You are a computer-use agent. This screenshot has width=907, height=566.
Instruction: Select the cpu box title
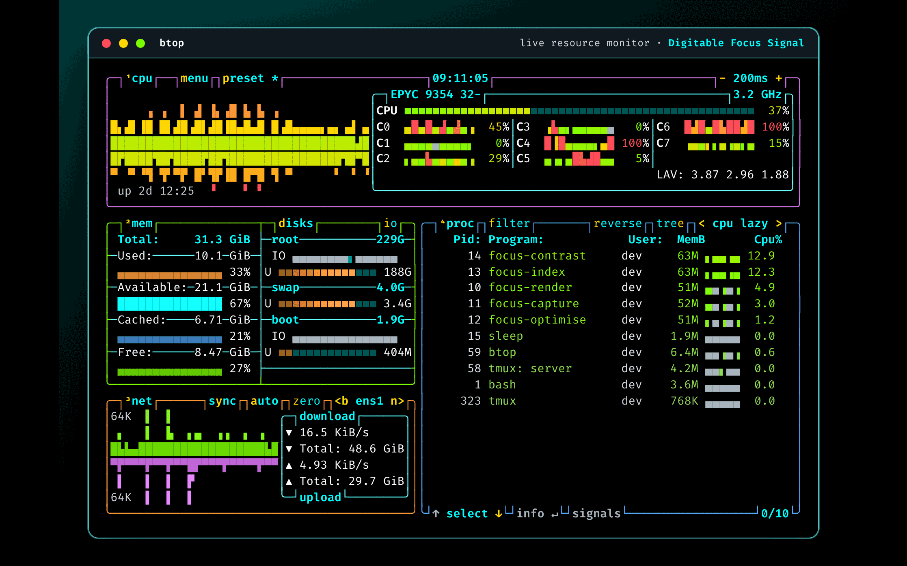139,78
